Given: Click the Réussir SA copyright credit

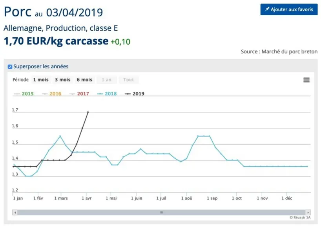Looking at the screenshot, I should coord(300,217).
